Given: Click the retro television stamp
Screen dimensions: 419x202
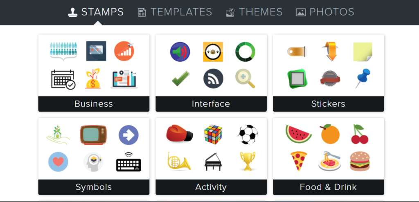Looking at the screenshot, I should [x=93, y=135].
